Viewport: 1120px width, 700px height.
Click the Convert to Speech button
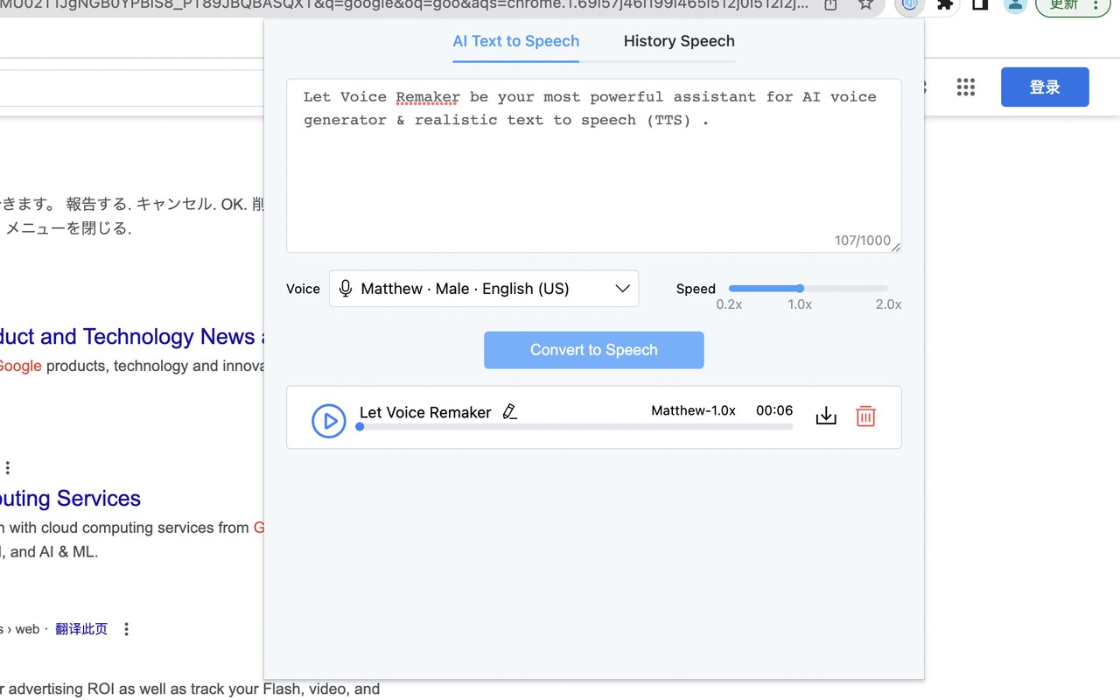tap(594, 350)
